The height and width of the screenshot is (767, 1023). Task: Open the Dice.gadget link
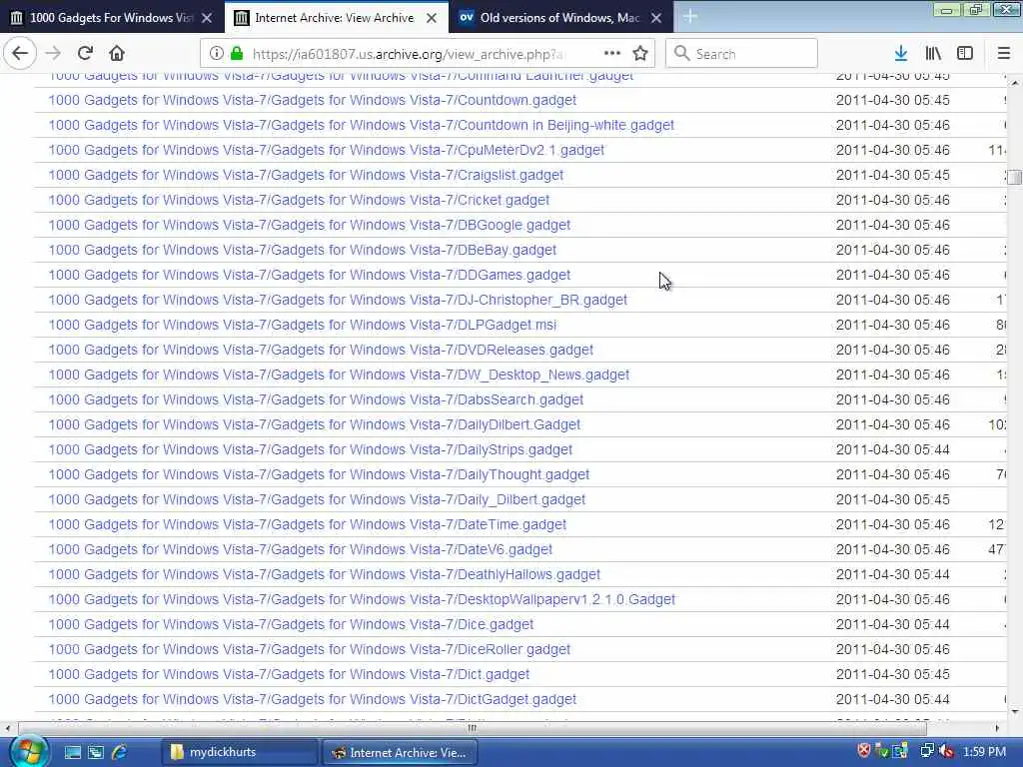pos(291,624)
